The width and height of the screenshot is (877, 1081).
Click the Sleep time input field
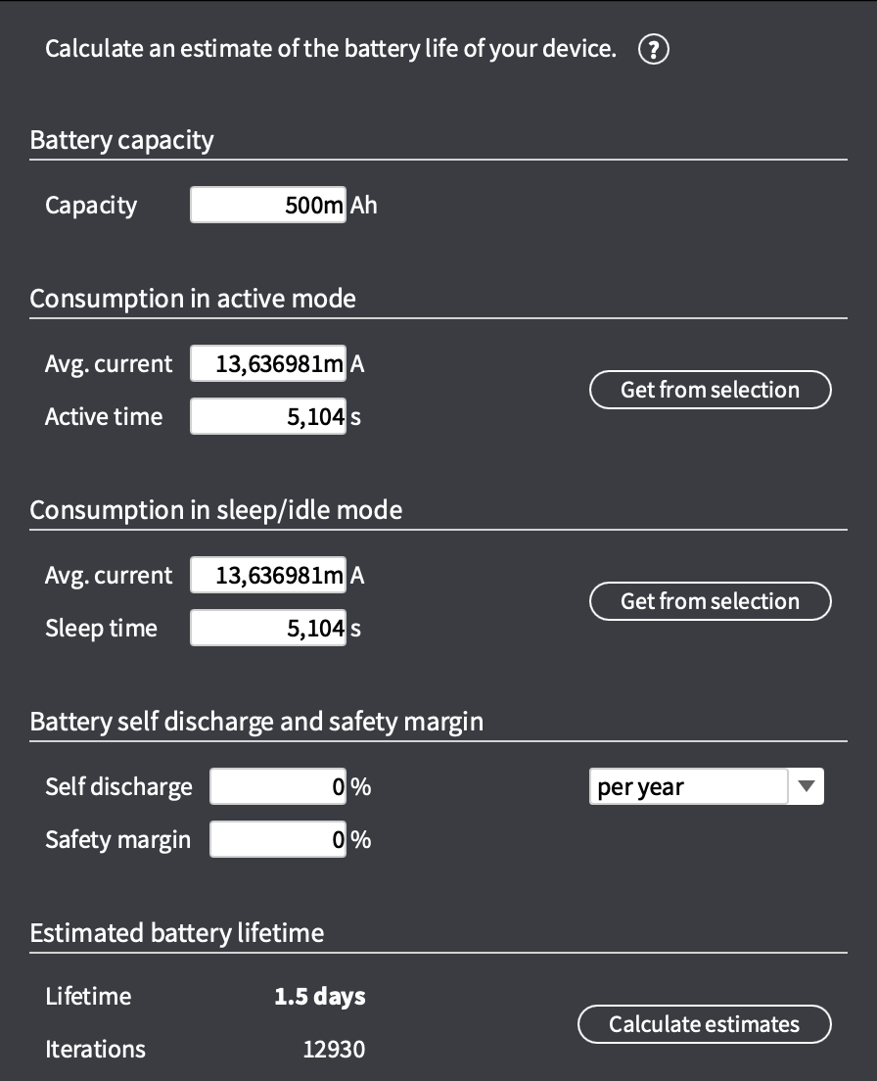tap(268, 628)
